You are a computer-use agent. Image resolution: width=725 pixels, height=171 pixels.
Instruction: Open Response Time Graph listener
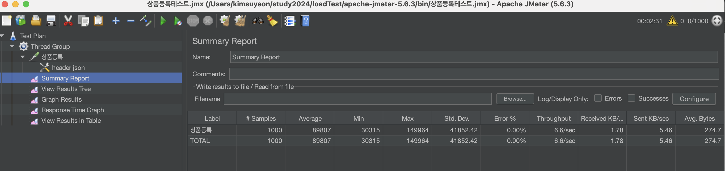(x=72, y=110)
